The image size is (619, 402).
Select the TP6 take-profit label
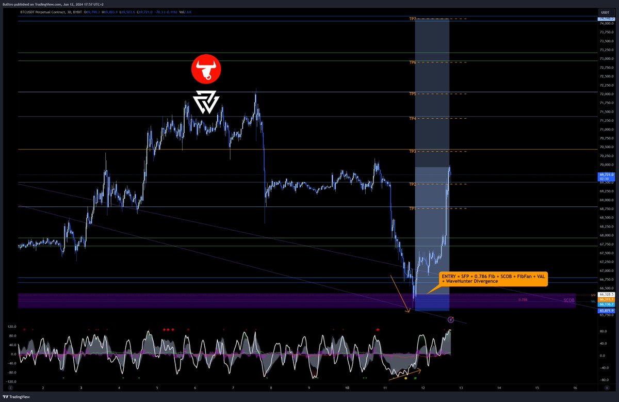(413, 62)
